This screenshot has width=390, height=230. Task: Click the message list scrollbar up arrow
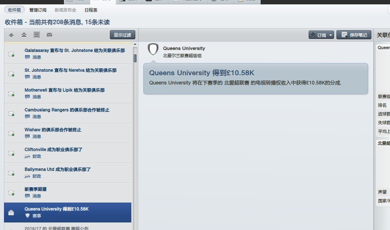tap(135, 44)
